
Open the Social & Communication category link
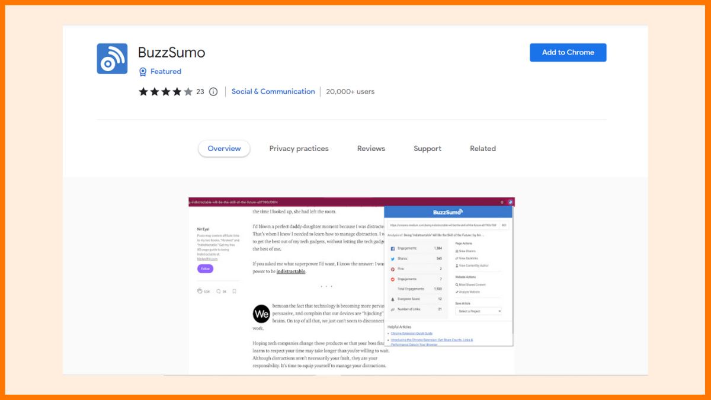(273, 92)
